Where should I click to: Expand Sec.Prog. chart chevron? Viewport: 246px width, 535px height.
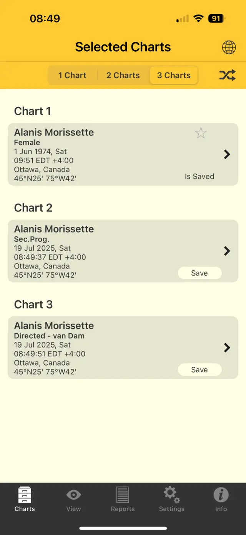227,251
